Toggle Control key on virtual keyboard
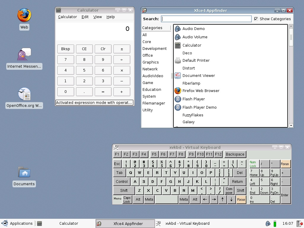This screenshot has width=304, height=228. [121, 182]
